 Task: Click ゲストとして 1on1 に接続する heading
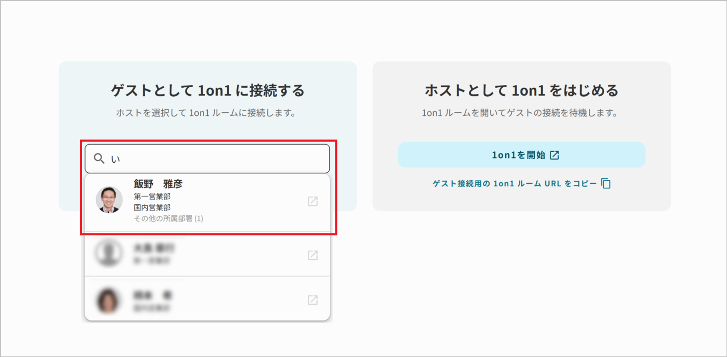[x=208, y=90]
